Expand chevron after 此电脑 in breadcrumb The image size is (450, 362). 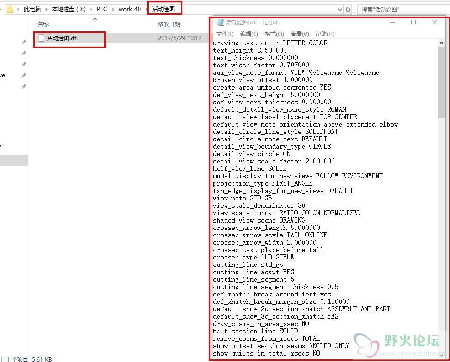pos(46,10)
